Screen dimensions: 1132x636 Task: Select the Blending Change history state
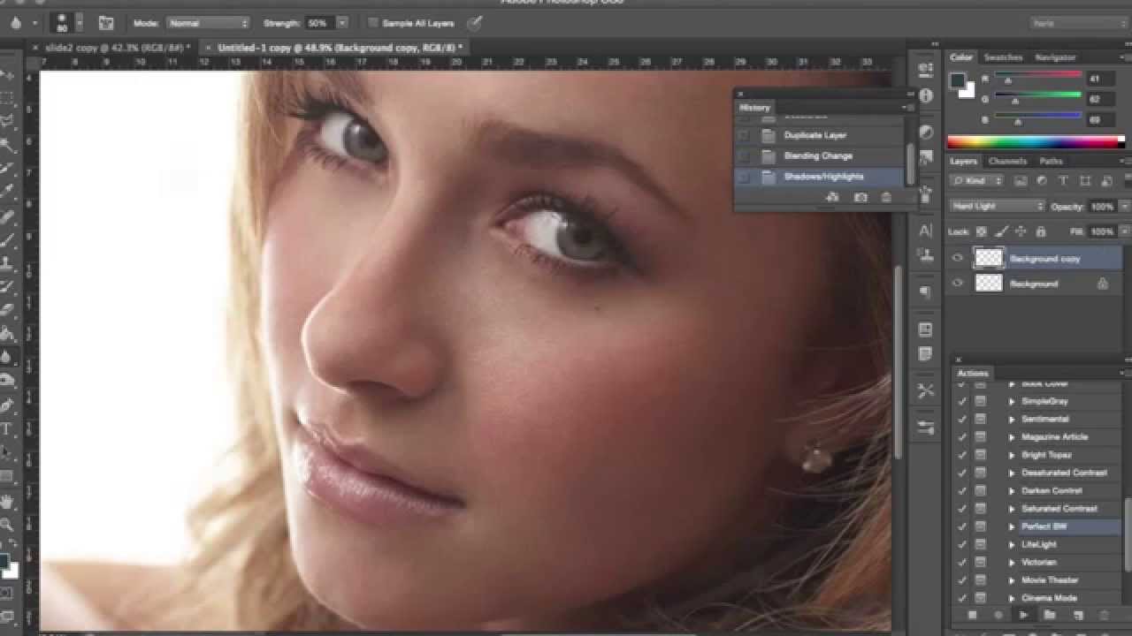click(x=818, y=155)
